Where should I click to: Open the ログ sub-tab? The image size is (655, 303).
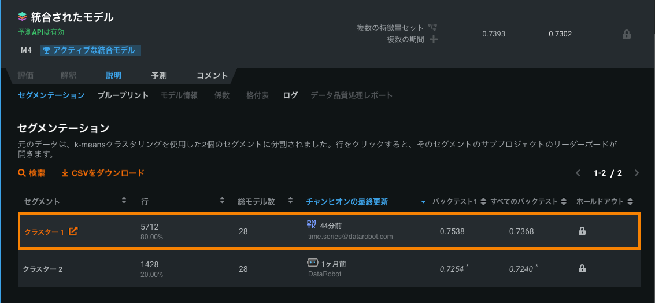click(290, 95)
